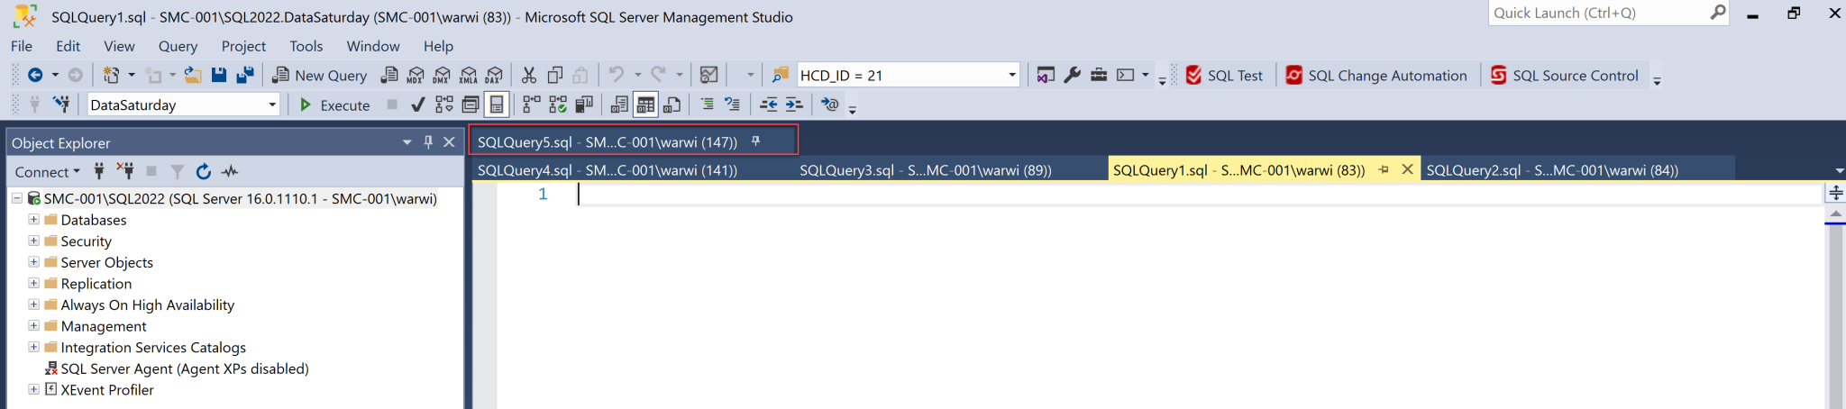Open the HCD_ID = 21 find dropdown
The width and height of the screenshot is (1846, 409).
(x=1012, y=76)
